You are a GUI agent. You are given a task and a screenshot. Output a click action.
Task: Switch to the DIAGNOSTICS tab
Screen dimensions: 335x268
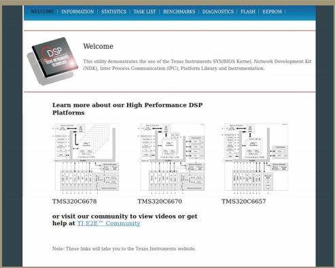coord(218,12)
